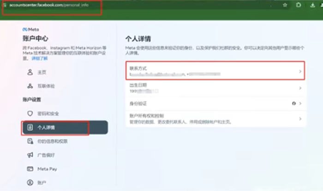Click the 账户设置 section label
This screenshot has width=323, height=191.
[x=32, y=99]
